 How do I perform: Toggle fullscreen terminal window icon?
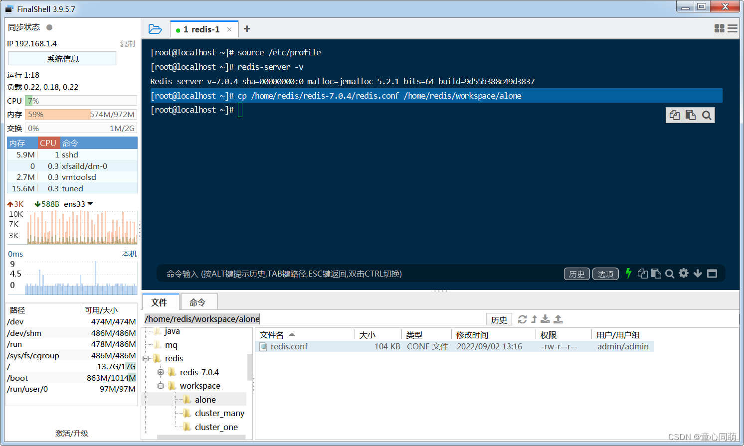click(x=712, y=274)
